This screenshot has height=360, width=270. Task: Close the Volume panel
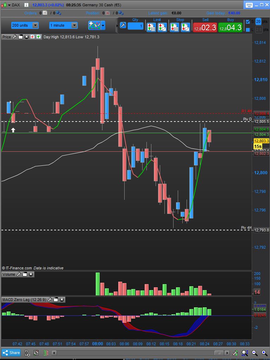point(31,274)
